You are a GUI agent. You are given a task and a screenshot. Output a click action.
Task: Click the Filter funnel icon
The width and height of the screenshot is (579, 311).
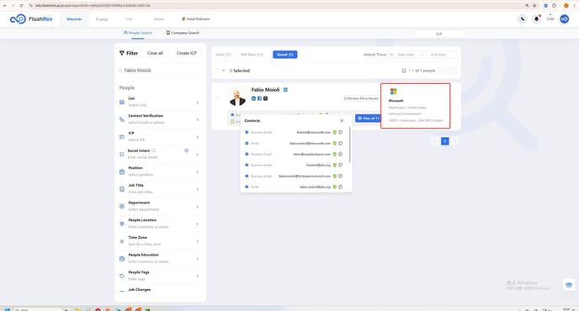click(x=122, y=53)
